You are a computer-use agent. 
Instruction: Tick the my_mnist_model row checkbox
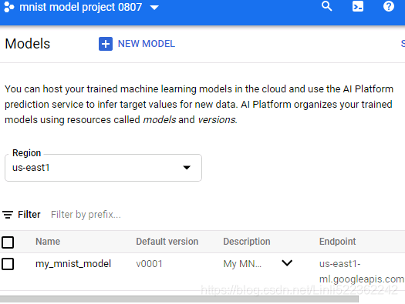point(8,264)
